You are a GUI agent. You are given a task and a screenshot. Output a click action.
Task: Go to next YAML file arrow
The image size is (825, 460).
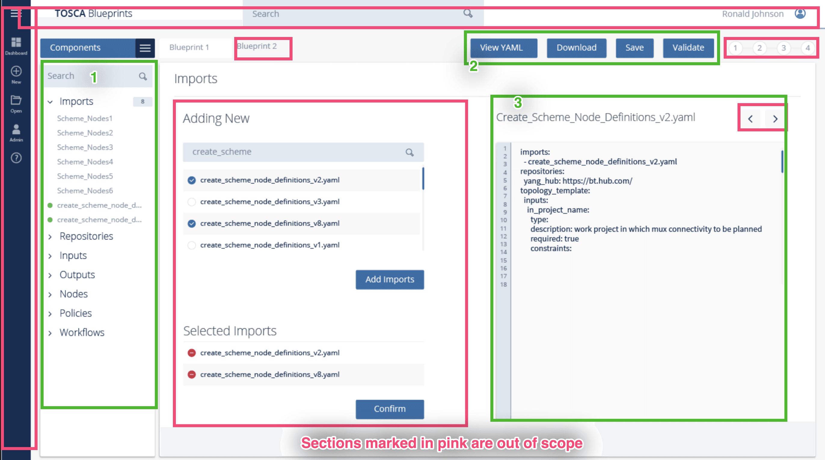coord(775,119)
